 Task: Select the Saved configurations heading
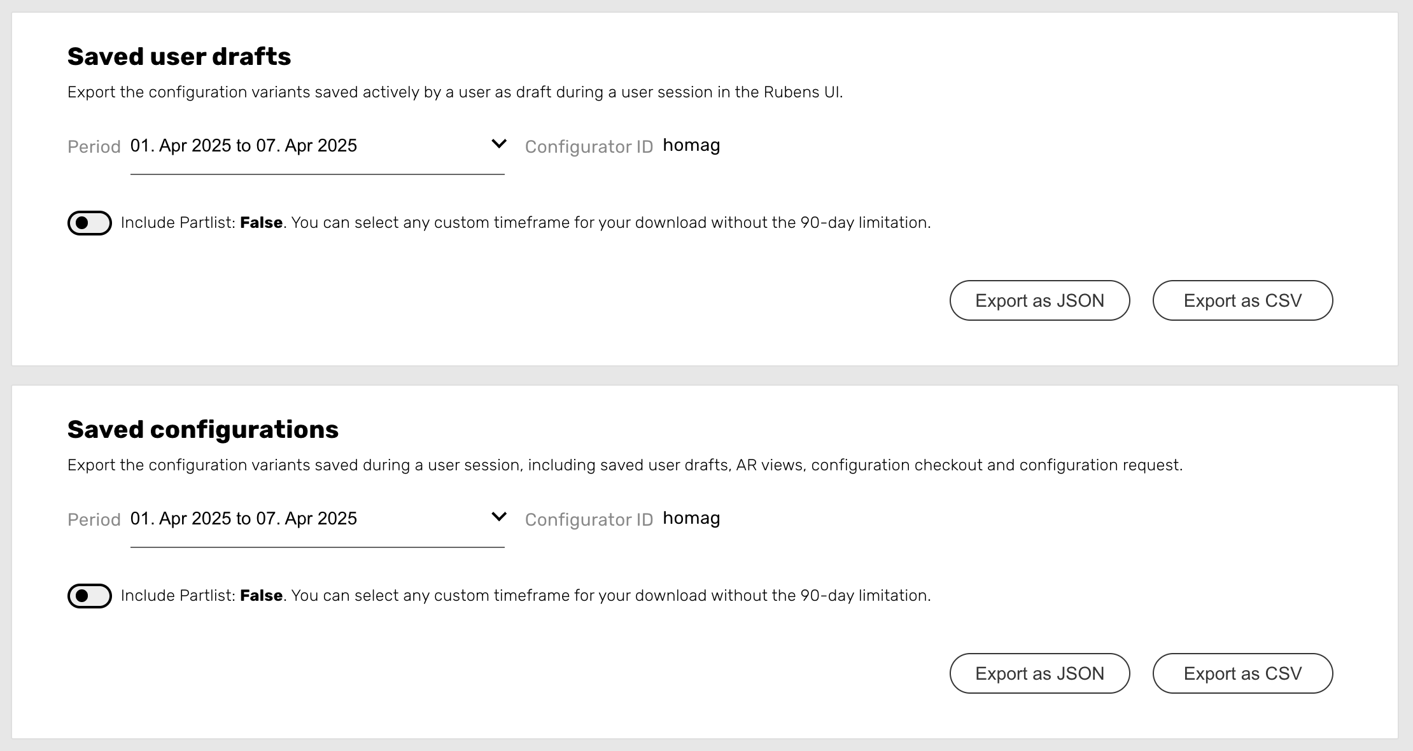[x=203, y=430]
